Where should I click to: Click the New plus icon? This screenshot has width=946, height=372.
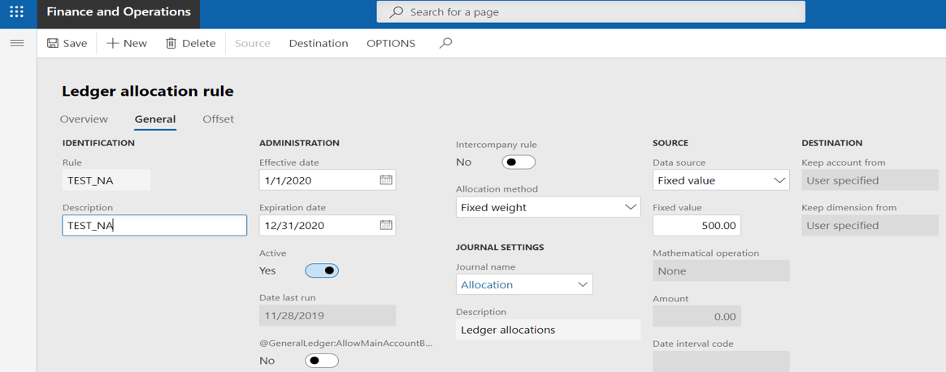[x=113, y=43]
